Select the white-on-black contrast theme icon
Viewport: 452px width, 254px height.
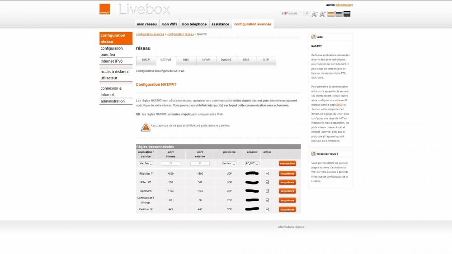[x=347, y=14]
